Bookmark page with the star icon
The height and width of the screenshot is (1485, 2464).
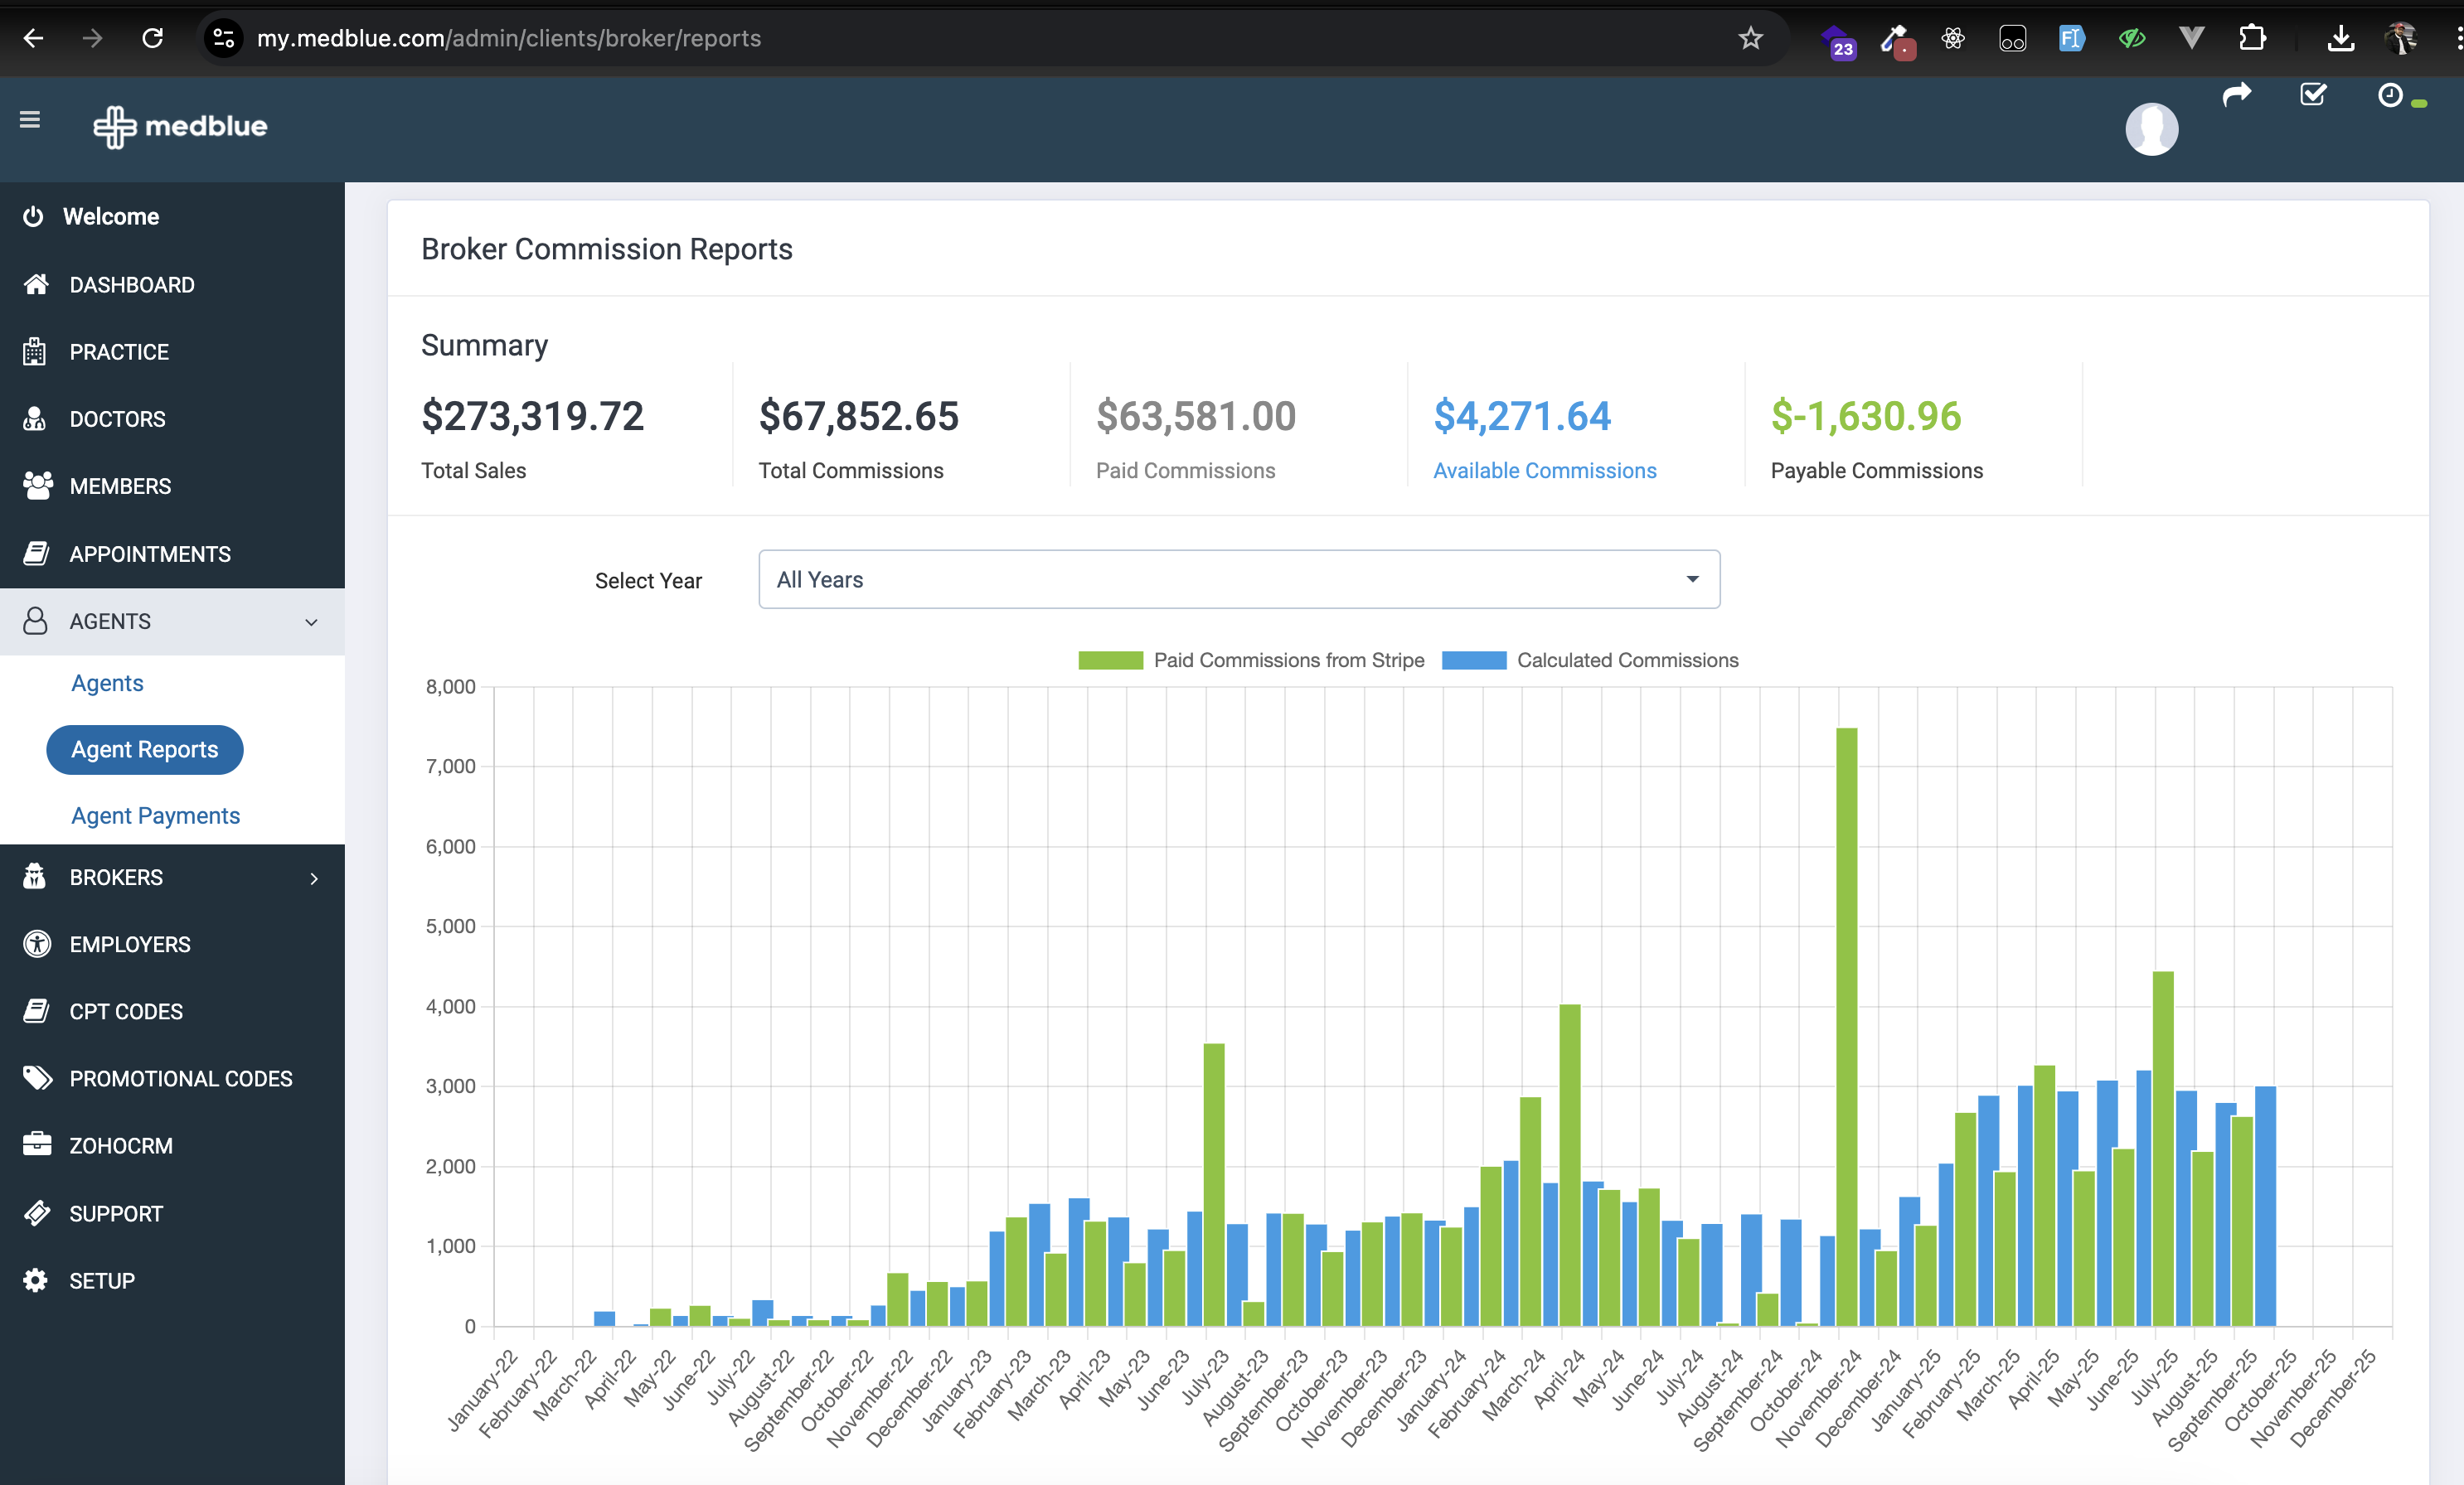1750,38
